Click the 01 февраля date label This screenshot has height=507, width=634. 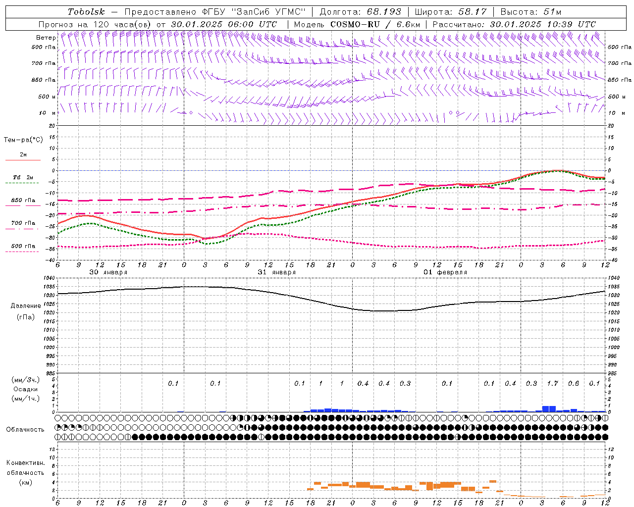445,272
